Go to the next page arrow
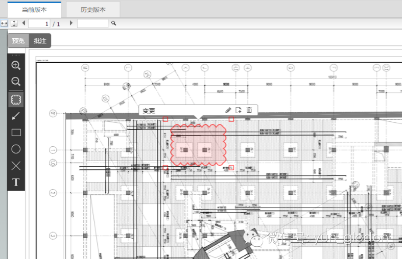 71,23
